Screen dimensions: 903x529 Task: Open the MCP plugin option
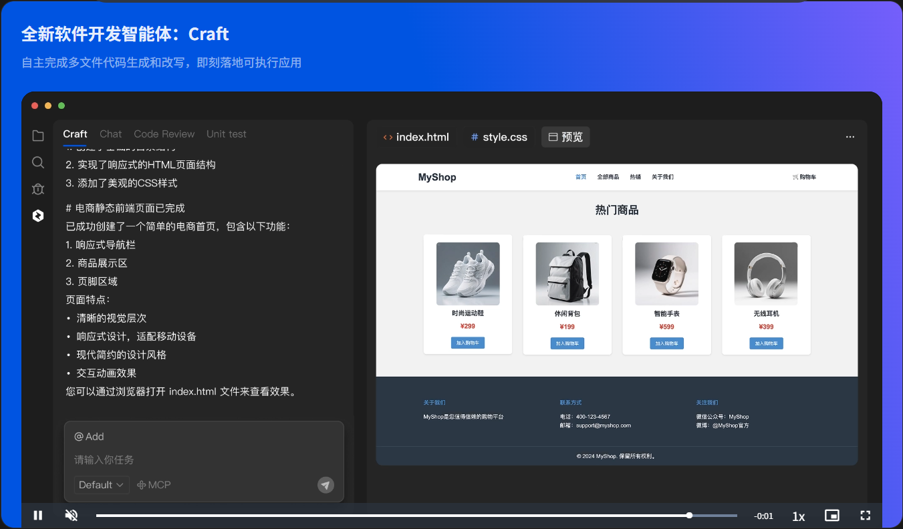[x=153, y=484]
